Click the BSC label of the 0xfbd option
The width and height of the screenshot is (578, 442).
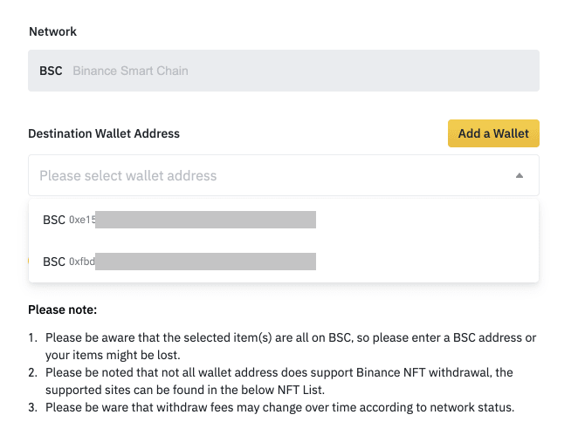53,262
